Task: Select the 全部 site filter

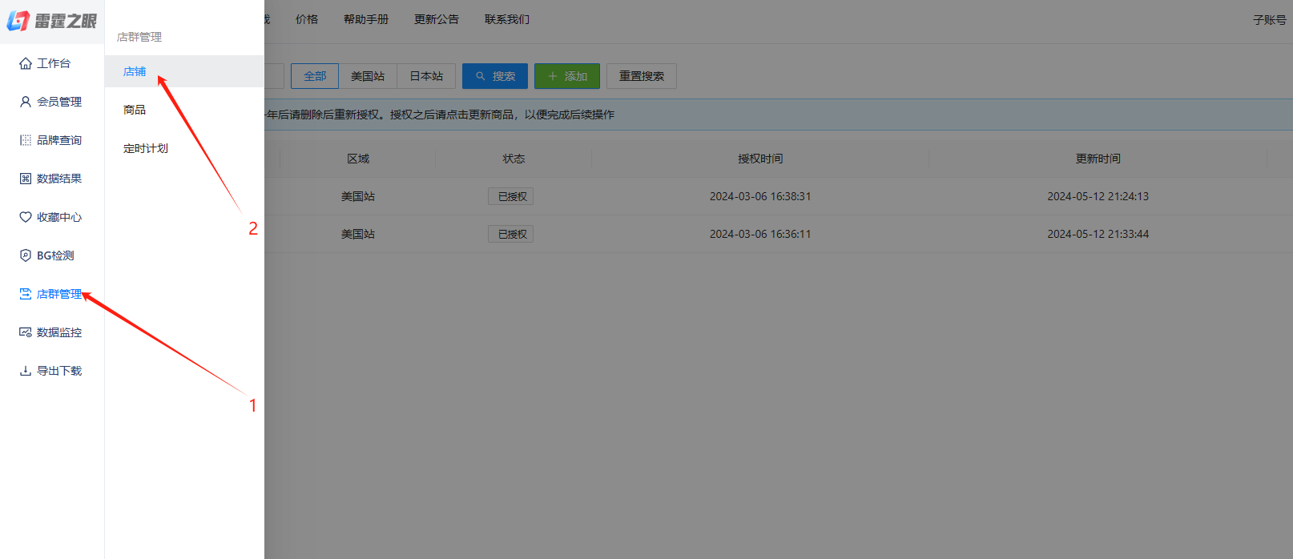Action: pos(315,76)
